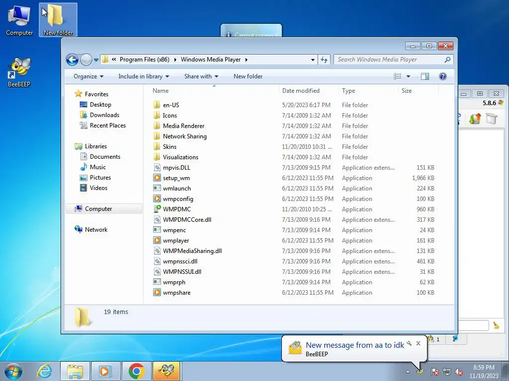Open the Share with menu
This screenshot has width=509, height=381.
pos(201,76)
